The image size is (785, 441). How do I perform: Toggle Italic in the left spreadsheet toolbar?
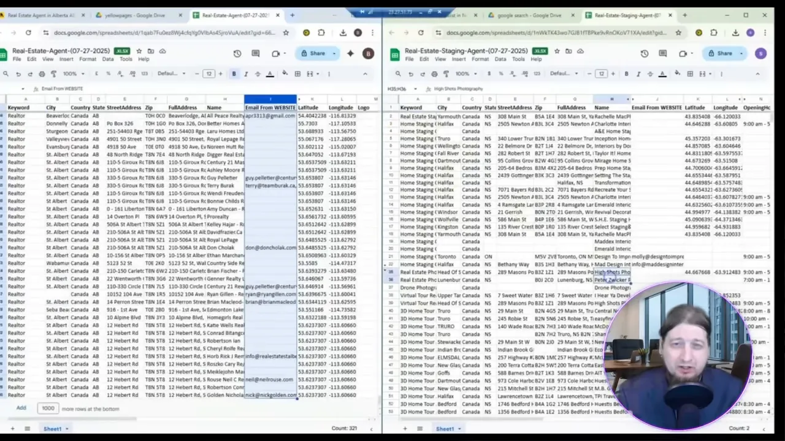(x=246, y=73)
